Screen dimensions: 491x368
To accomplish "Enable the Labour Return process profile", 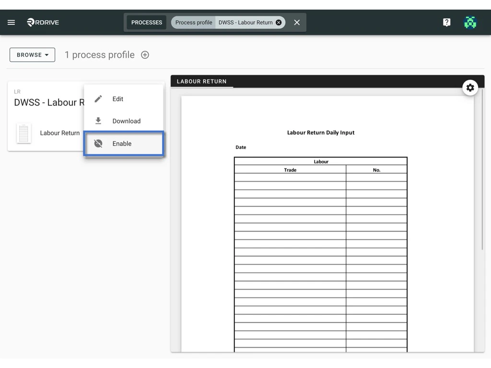I will click(122, 143).
